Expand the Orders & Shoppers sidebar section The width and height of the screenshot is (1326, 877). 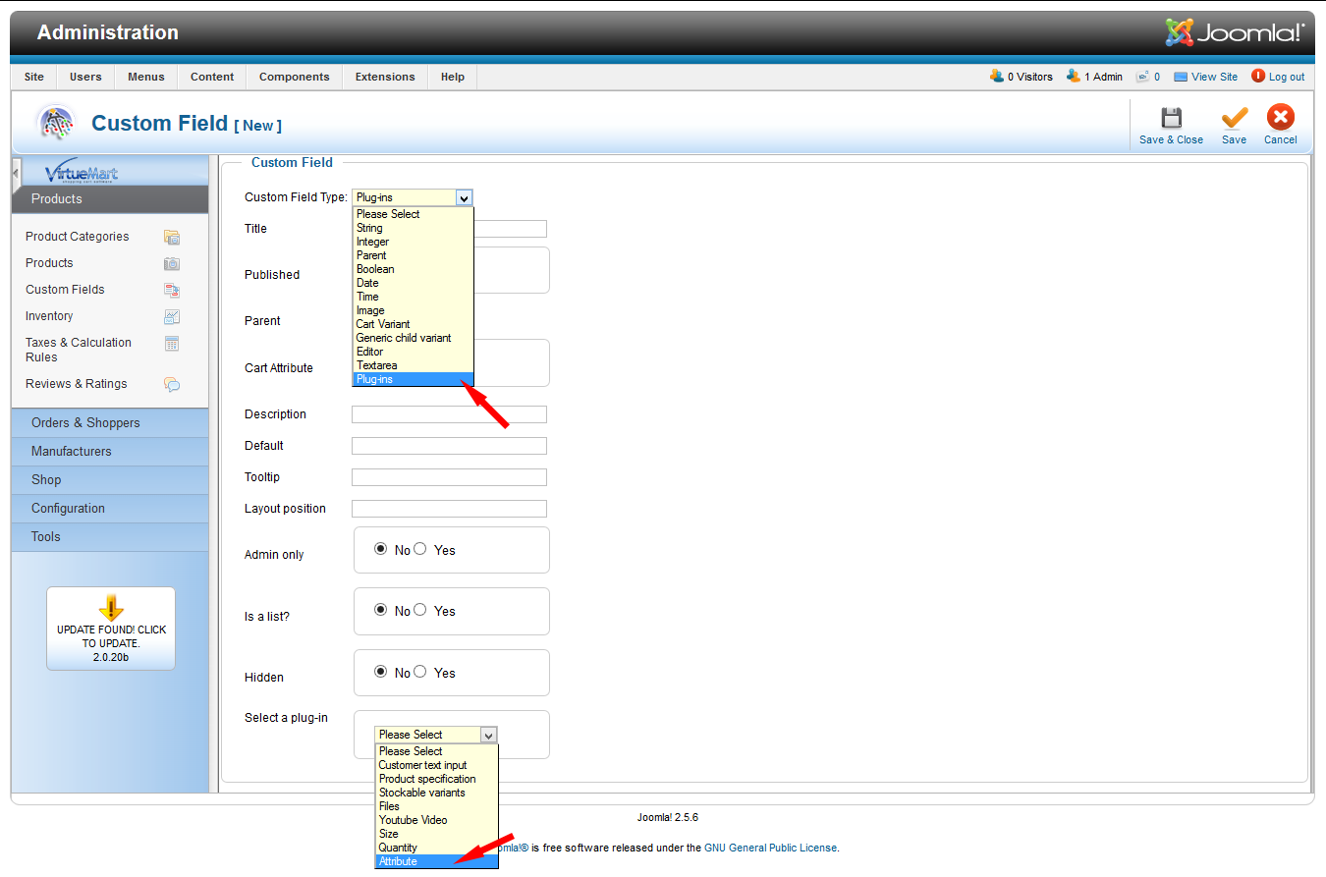click(x=85, y=422)
